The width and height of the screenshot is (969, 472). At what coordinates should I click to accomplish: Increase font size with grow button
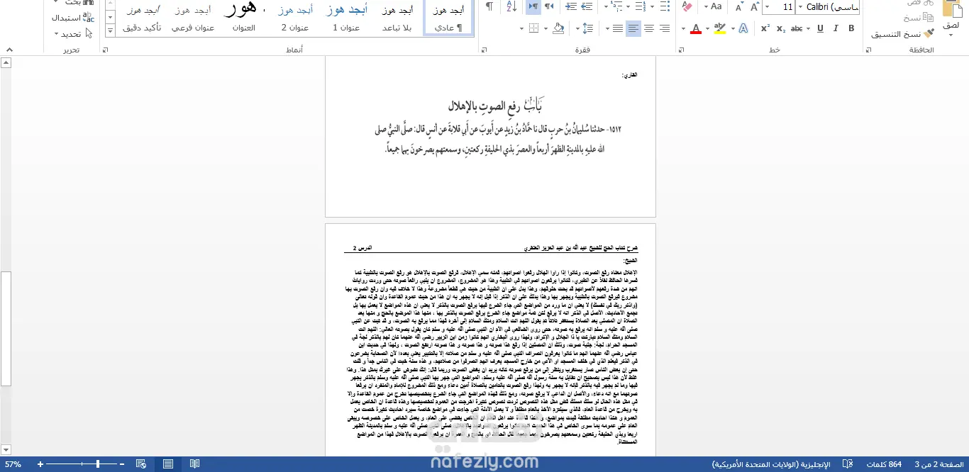754,7
